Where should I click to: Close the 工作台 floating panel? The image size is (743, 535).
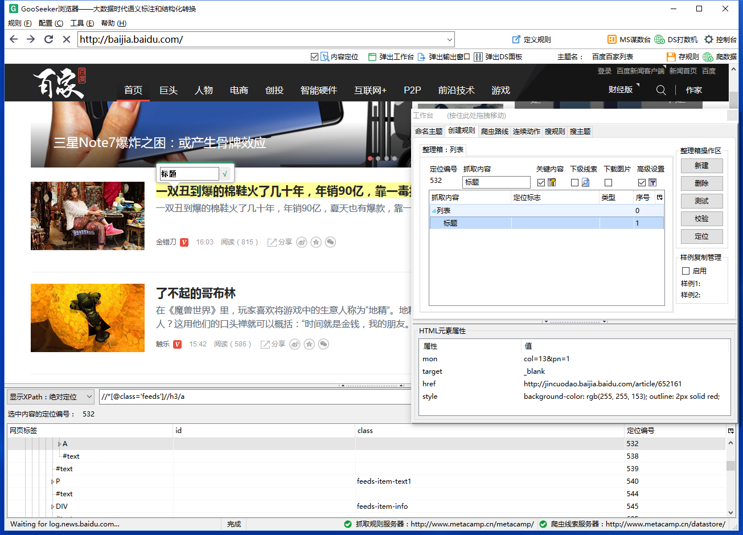(732, 116)
